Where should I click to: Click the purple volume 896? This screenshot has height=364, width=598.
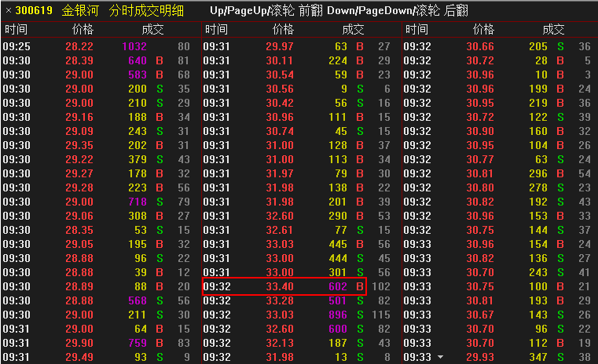pos(338,315)
